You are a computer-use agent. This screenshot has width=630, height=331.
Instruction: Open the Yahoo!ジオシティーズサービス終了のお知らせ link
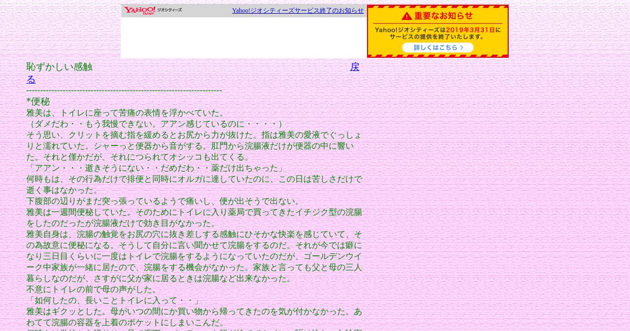click(x=298, y=11)
